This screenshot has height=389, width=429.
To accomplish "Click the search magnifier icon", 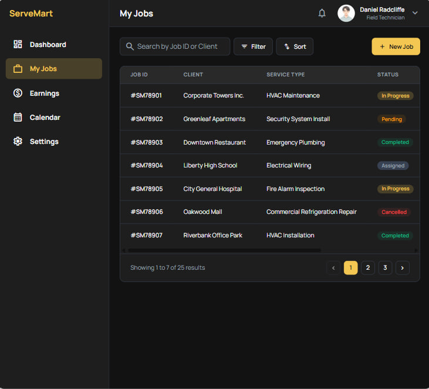I will pyautogui.click(x=130, y=46).
